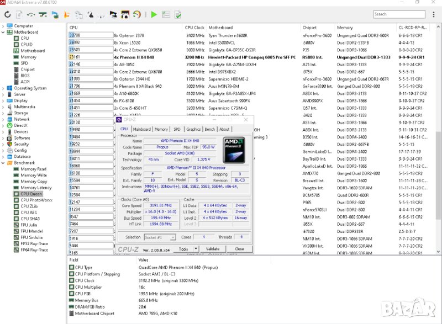This screenshot has height=324, width=442.
Task: Open the FPU Julia benchmark item
Action: click(x=30, y=225)
